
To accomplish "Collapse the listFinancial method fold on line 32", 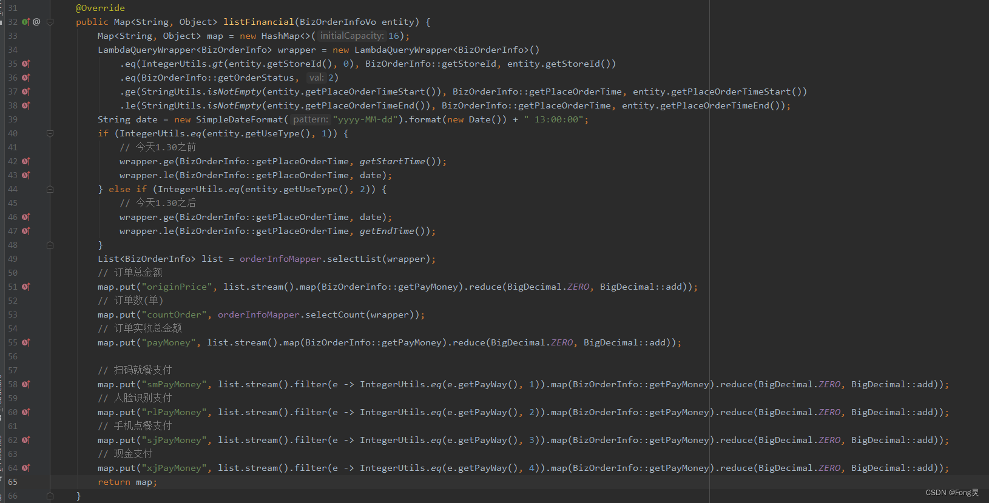I will 50,22.
